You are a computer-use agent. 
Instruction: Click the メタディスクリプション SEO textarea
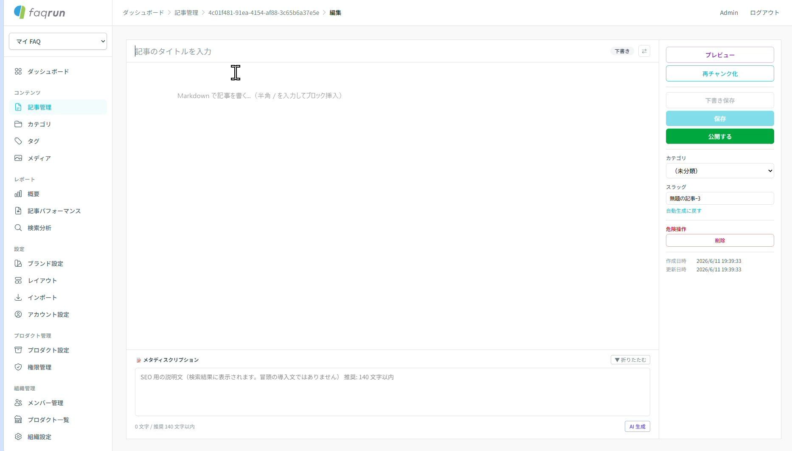(x=392, y=392)
